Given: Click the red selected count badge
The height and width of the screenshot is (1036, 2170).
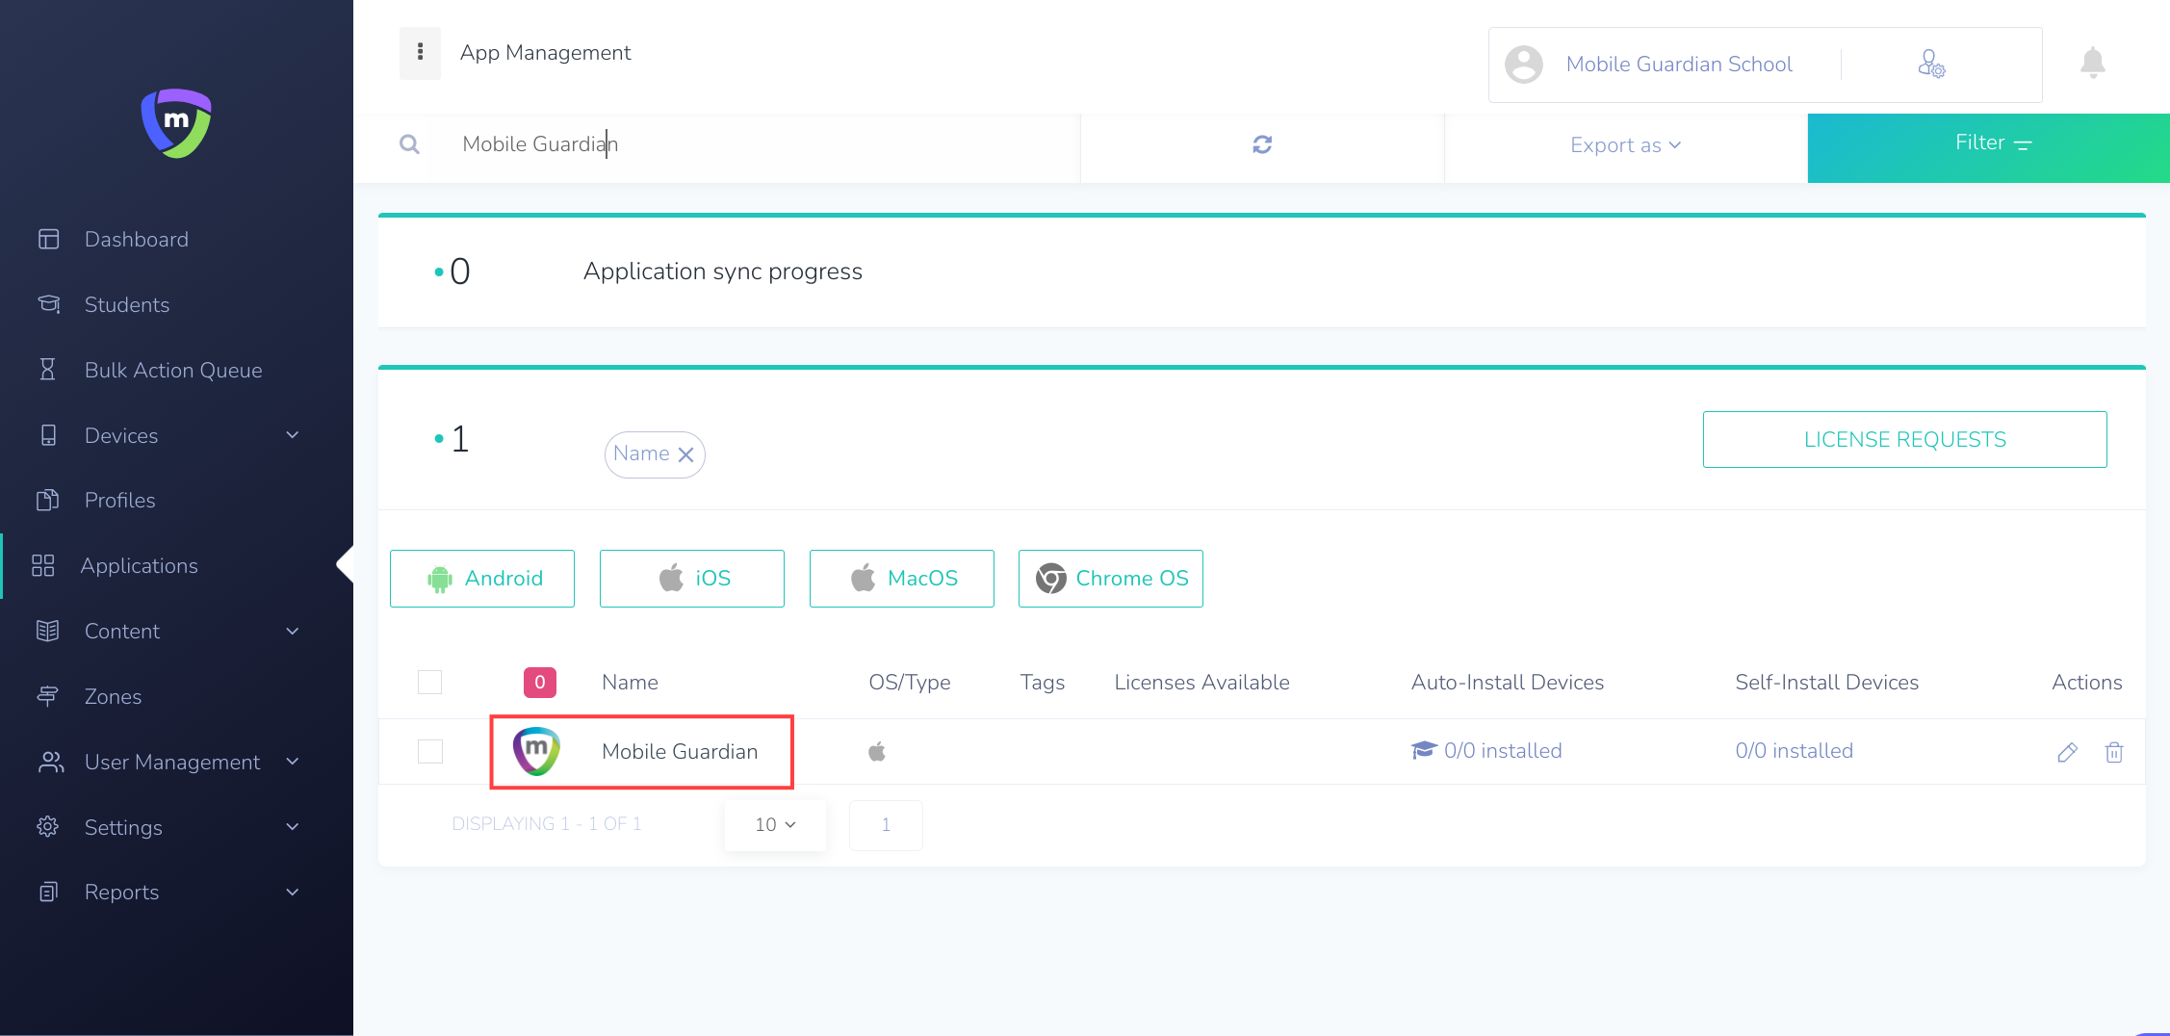Looking at the screenshot, I should [x=540, y=682].
